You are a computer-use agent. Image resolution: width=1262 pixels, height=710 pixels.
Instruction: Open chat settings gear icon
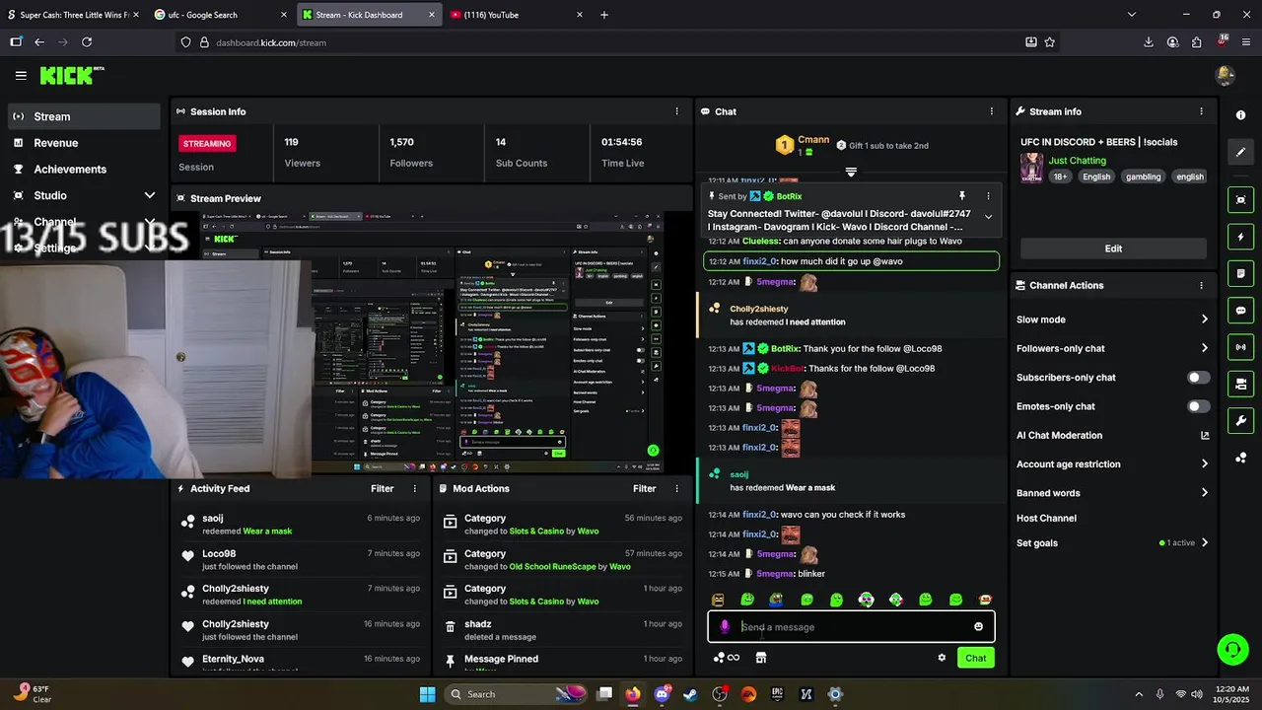tap(942, 658)
